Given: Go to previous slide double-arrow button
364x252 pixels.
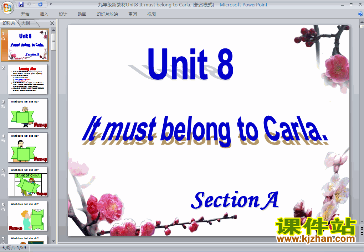Looking at the screenshot, I should [362, 229].
